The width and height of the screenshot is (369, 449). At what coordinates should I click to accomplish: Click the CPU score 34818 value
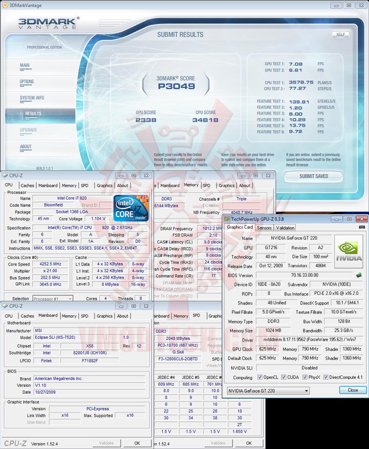click(206, 120)
